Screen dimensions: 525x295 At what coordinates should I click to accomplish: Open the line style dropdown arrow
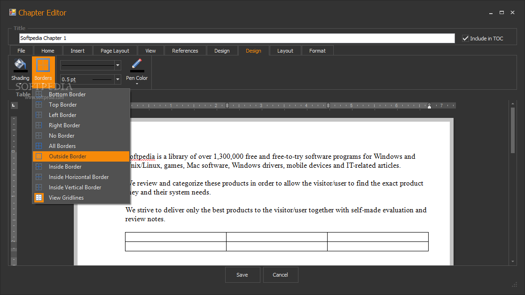pos(118,65)
